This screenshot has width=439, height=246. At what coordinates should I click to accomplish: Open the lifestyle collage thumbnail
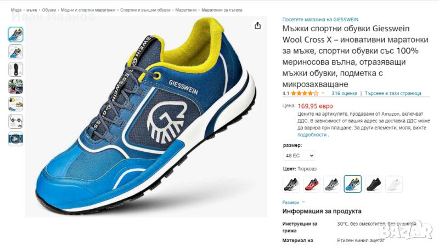coord(16,87)
